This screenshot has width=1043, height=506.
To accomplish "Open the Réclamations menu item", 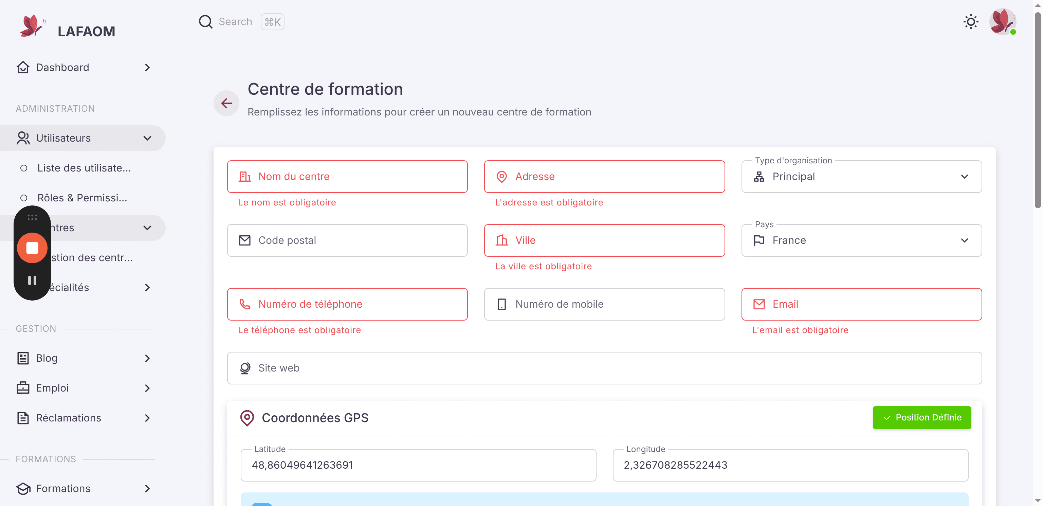I will point(83,418).
